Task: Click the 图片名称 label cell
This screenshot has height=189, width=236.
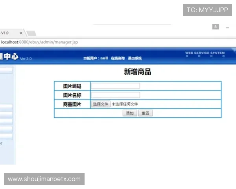Action: point(72,95)
